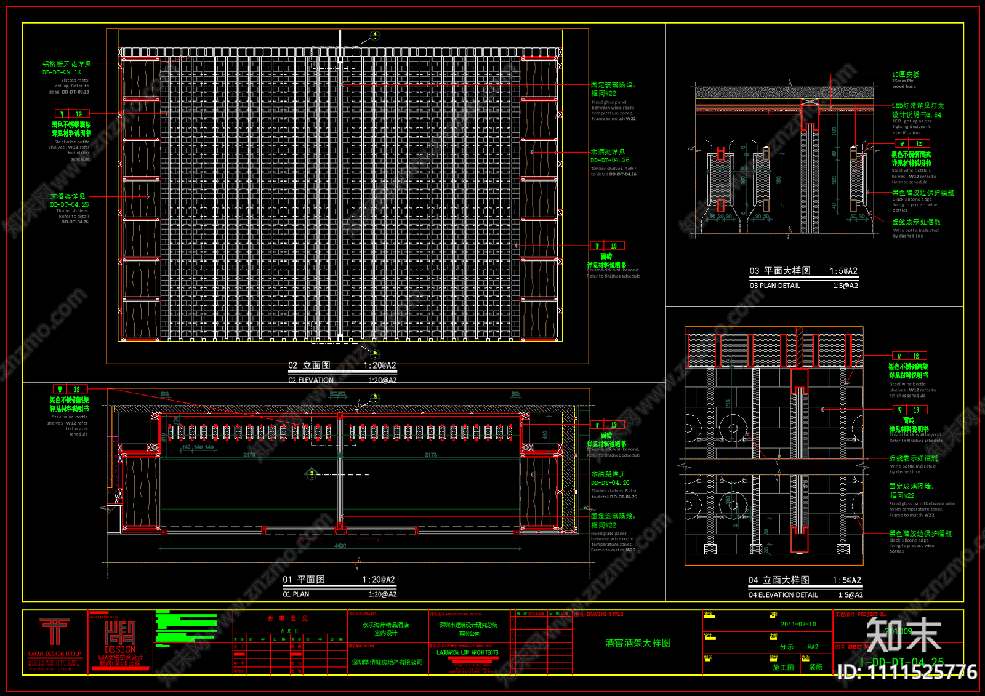
Task: Click 'Wine bottle indicated by dashed line' in plan detail
Action: [x=915, y=233]
